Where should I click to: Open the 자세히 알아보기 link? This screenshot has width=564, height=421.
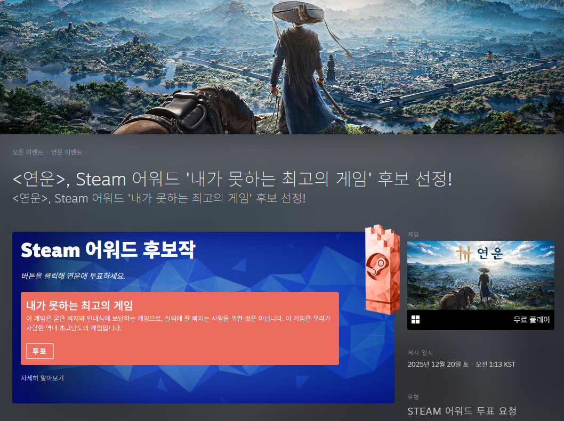coord(42,378)
